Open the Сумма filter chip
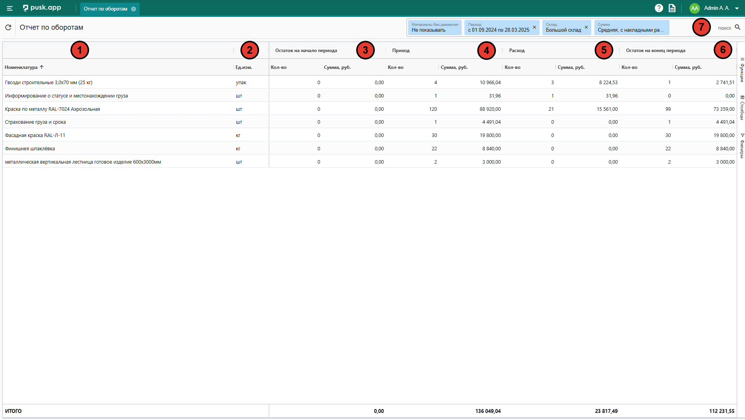The image size is (745, 420). [632, 27]
